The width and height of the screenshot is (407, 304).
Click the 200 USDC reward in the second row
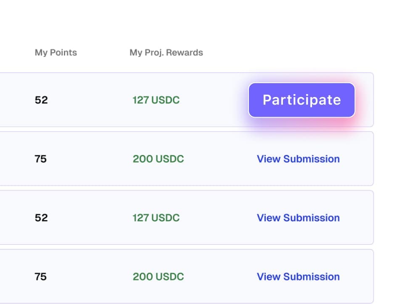tap(158, 159)
